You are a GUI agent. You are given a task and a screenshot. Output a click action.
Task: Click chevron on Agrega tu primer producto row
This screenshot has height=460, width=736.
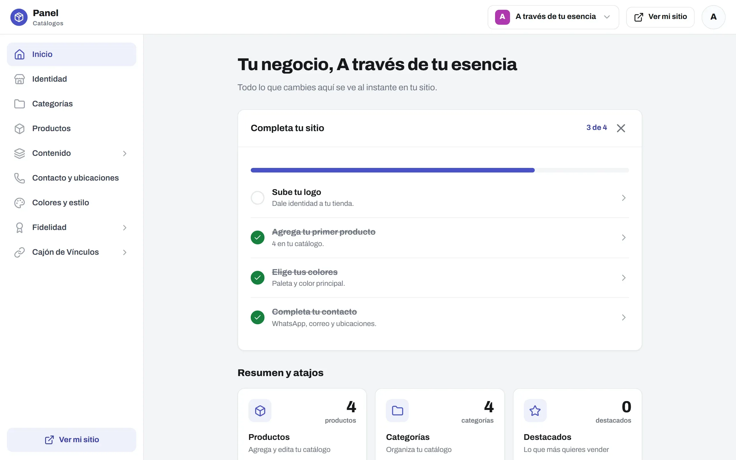(x=624, y=237)
